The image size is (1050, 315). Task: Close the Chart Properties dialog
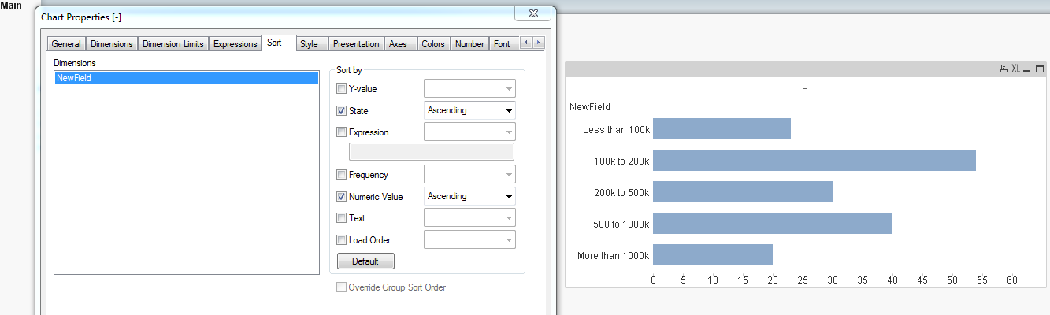[532, 13]
